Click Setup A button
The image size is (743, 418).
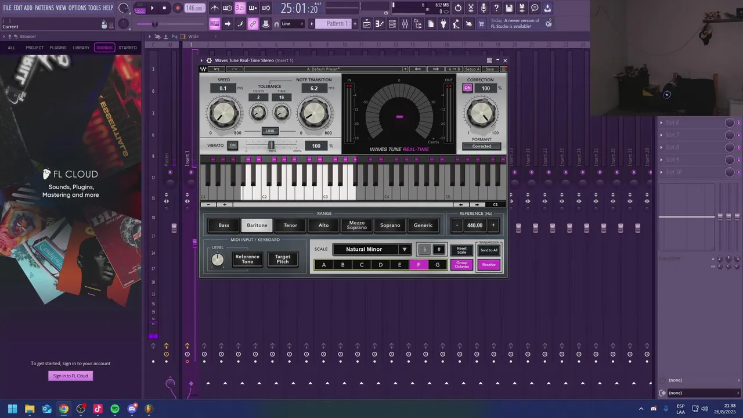point(473,69)
